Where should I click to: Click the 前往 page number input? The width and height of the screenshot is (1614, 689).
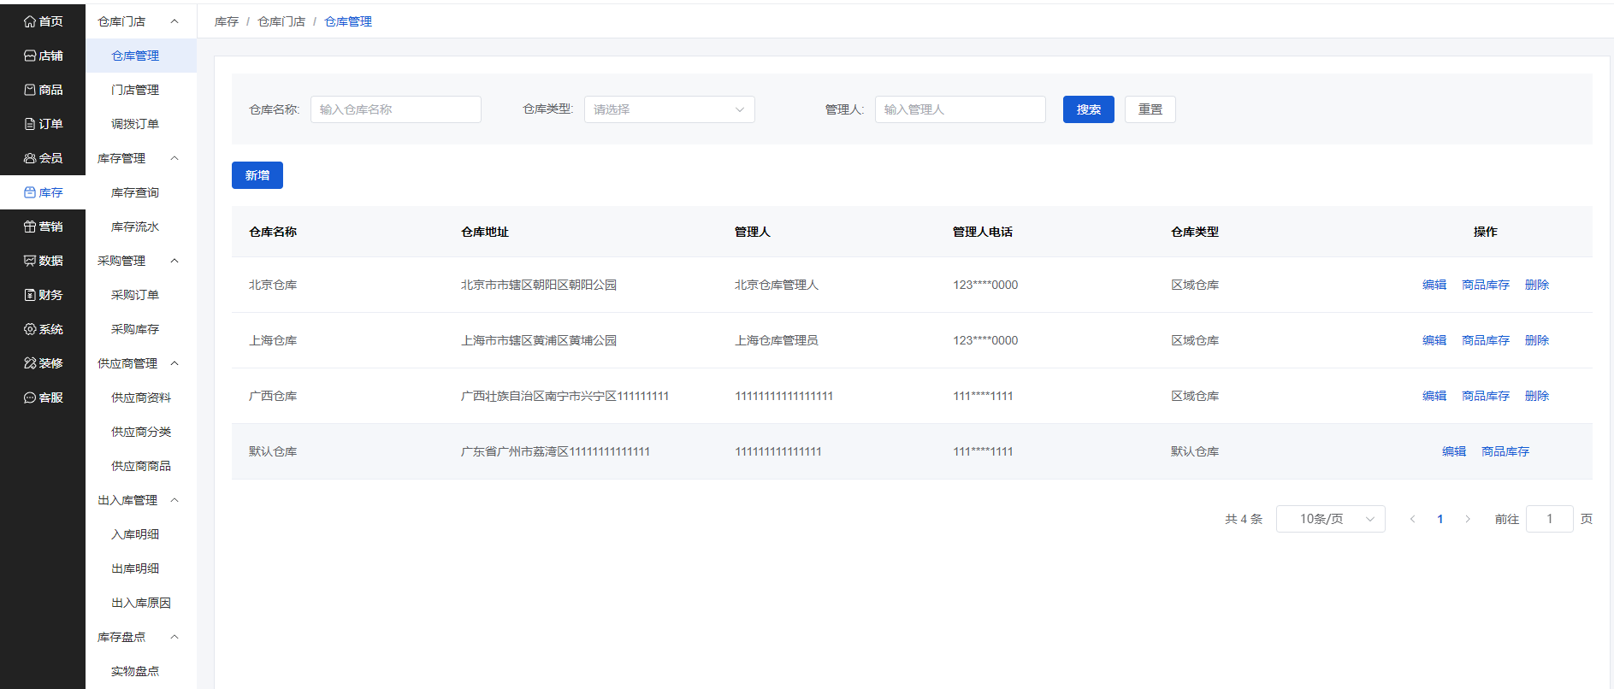[x=1550, y=519]
